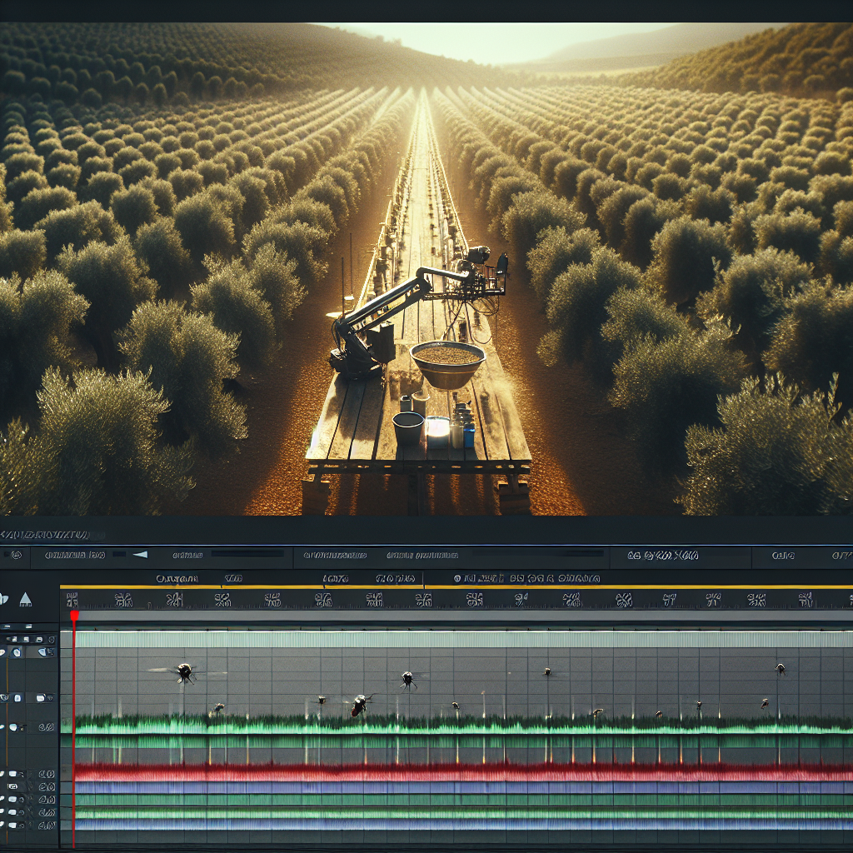Toggle the highlighted square icon in the fly-marker track header

pyautogui.click(x=17, y=652)
